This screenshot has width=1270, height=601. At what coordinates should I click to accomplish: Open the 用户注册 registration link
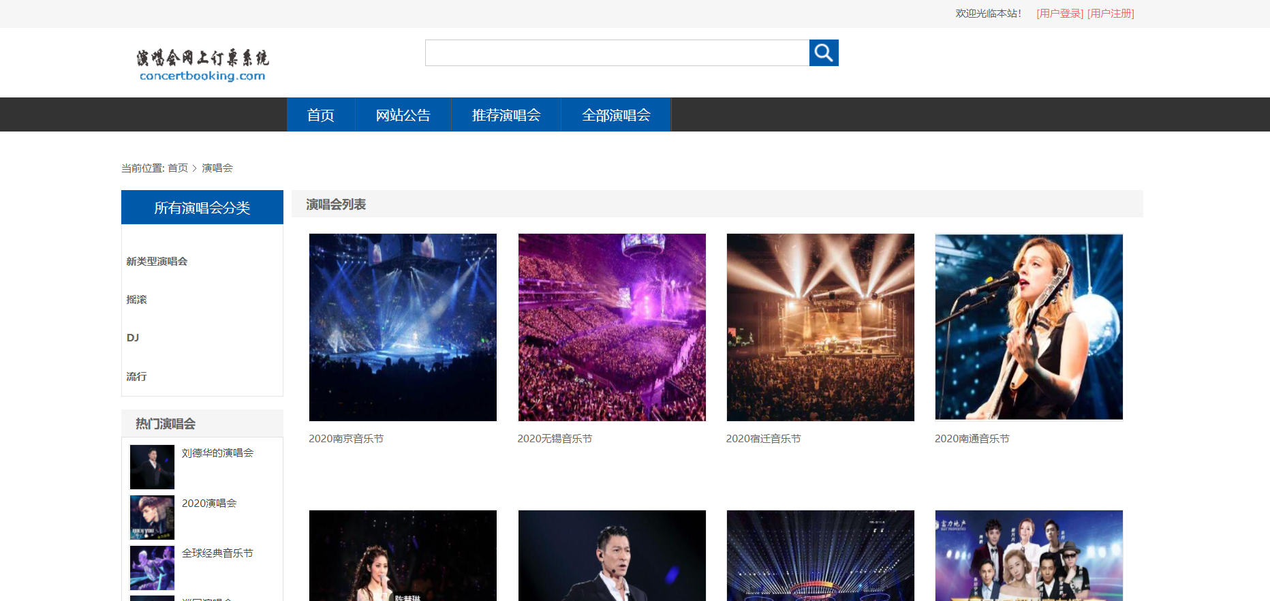point(1111,14)
